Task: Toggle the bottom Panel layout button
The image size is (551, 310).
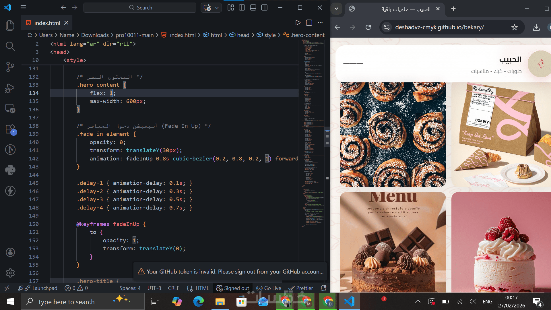Action: (x=253, y=8)
